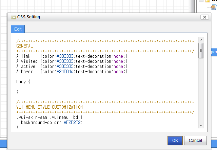Viewport: 217px width, 163px height.
Task: Click the YUI MENU STYLE CUSTOMIZATION comment
Action: (50, 107)
